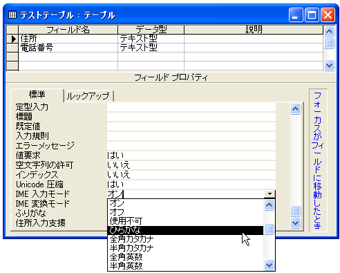Click the dropdown list scrollbar thumb
Image resolution: width=340 pixels, height=273 pixels.
pos(269,229)
